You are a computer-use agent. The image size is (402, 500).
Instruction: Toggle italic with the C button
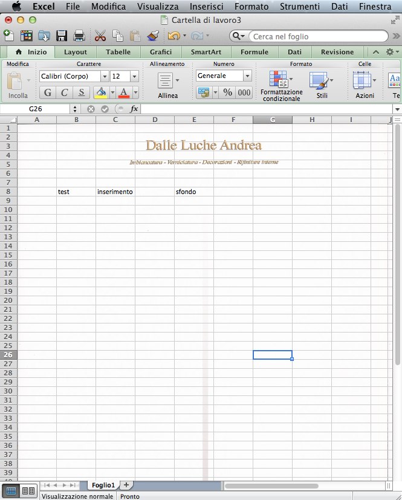pyautogui.click(x=65, y=93)
